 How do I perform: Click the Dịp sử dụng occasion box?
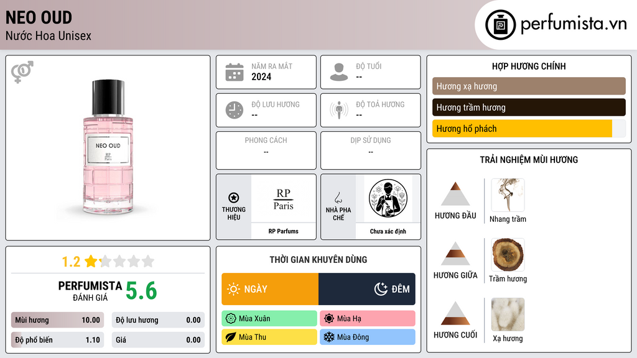click(371, 150)
